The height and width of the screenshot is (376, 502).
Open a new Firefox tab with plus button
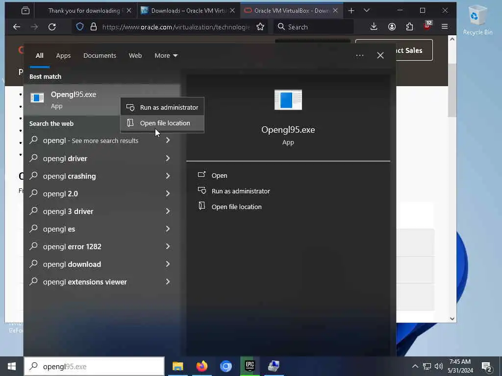tap(351, 11)
